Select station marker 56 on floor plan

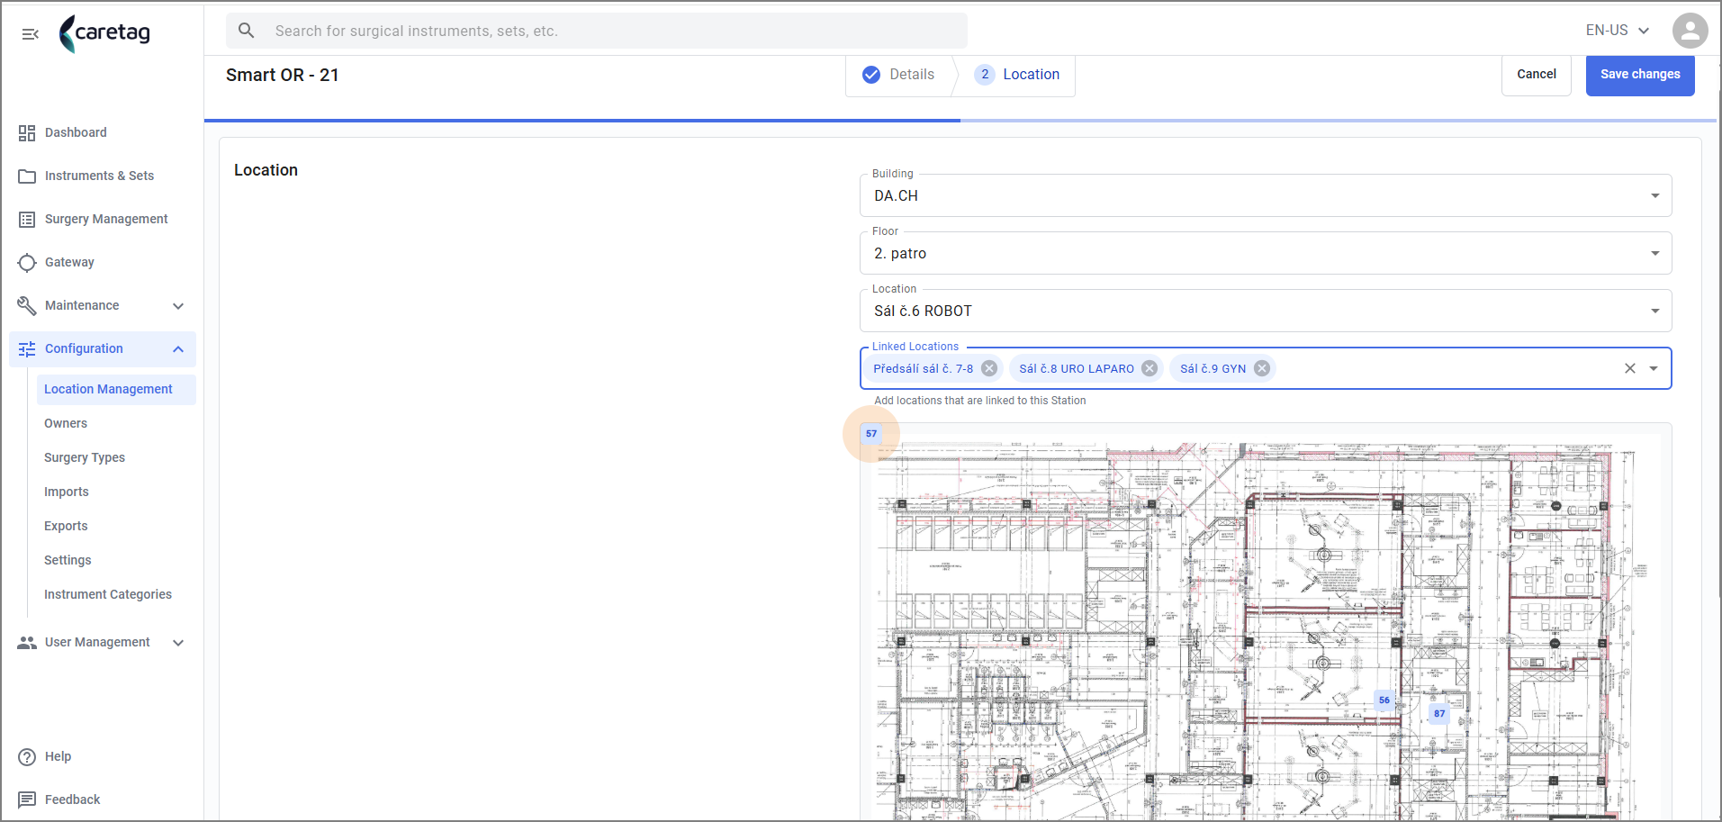(x=1384, y=700)
